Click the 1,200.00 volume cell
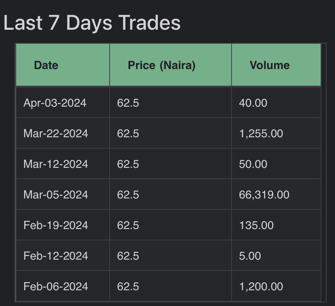335x306 pixels. [261, 286]
